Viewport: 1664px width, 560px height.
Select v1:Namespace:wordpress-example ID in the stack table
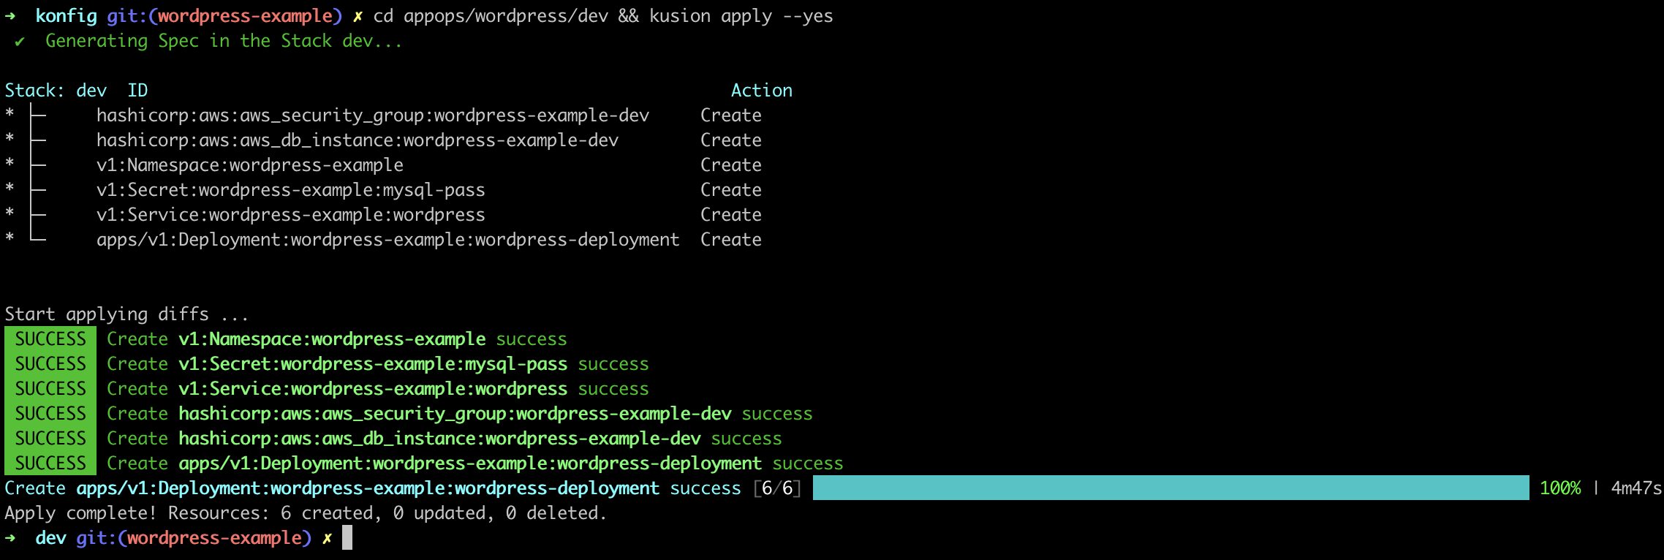tap(249, 165)
